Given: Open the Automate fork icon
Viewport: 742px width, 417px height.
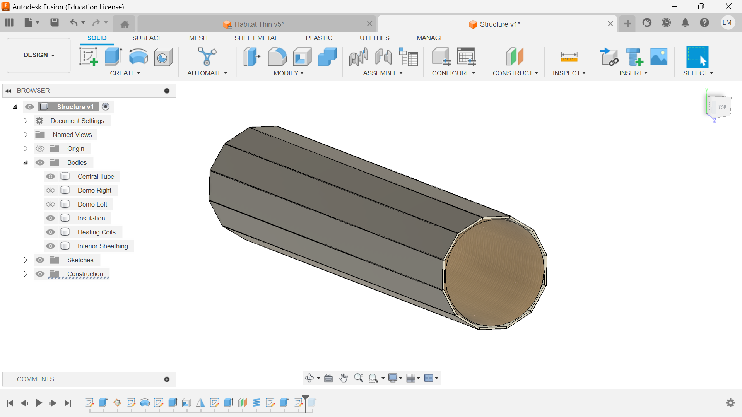Looking at the screenshot, I should click(207, 56).
